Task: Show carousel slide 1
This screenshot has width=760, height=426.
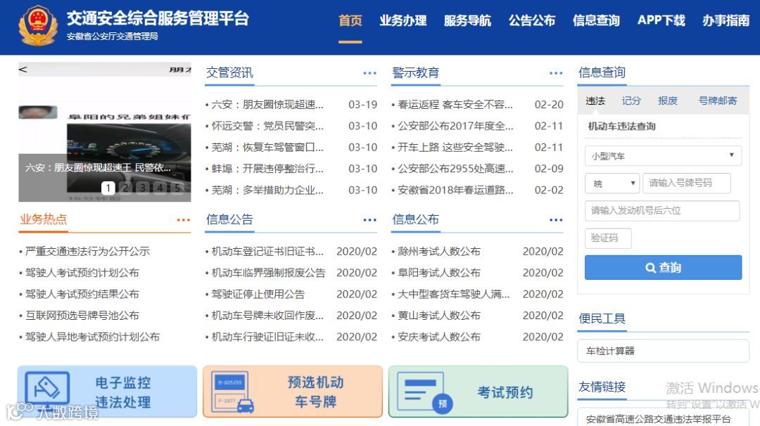Action: (x=108, y=188)
